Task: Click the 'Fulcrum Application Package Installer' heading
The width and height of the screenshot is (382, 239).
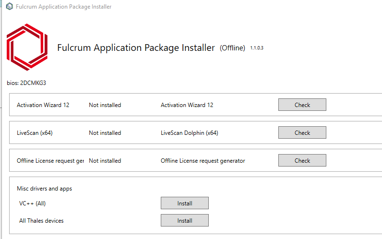Action: (x=136, y=48)
